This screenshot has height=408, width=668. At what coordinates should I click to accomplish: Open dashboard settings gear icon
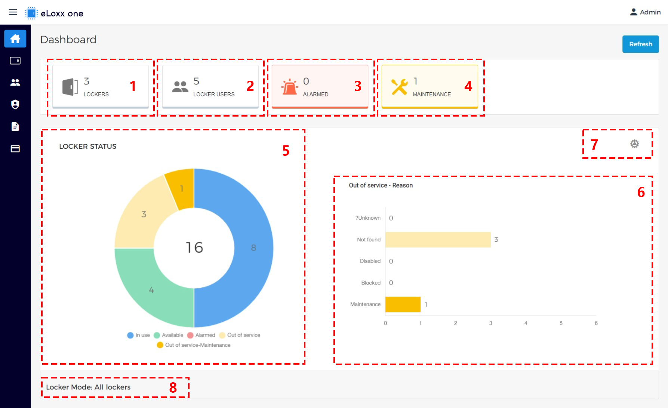pyautogui.click(x=634, y=144)
